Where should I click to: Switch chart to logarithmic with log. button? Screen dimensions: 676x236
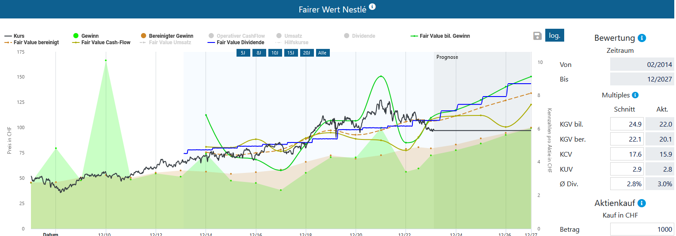(555, 35)
